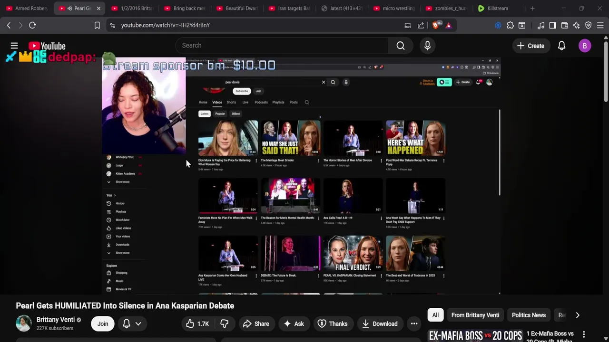
Task: Go forward with the browser forward arrow
Action: [x=20, y=25]
